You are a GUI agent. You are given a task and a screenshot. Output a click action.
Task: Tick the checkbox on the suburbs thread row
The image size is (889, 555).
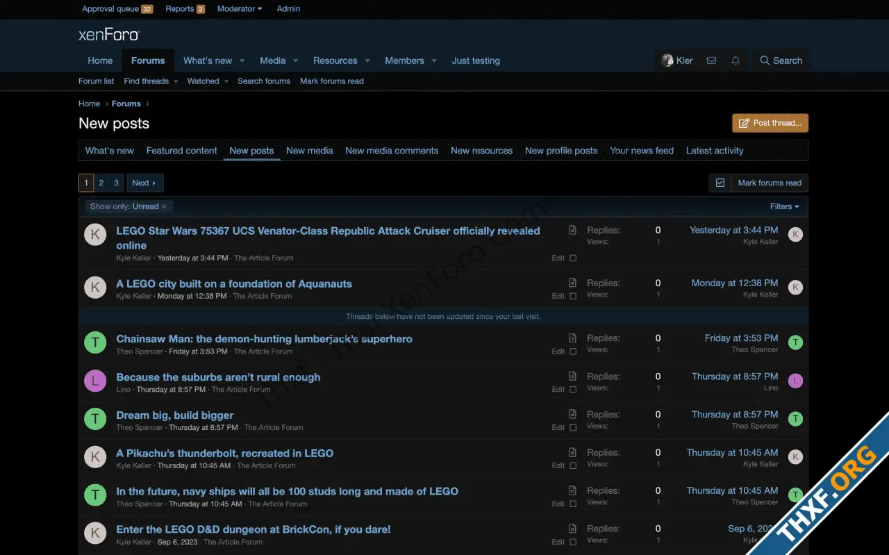(x=573, y=390)
